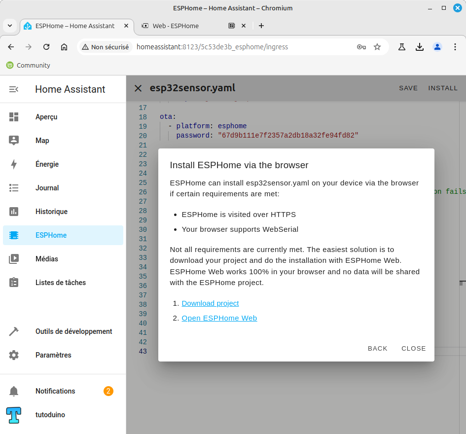Open the Paramètres gear icon
The width and height of the screenshot is (466, 434).
coord(14,355)
